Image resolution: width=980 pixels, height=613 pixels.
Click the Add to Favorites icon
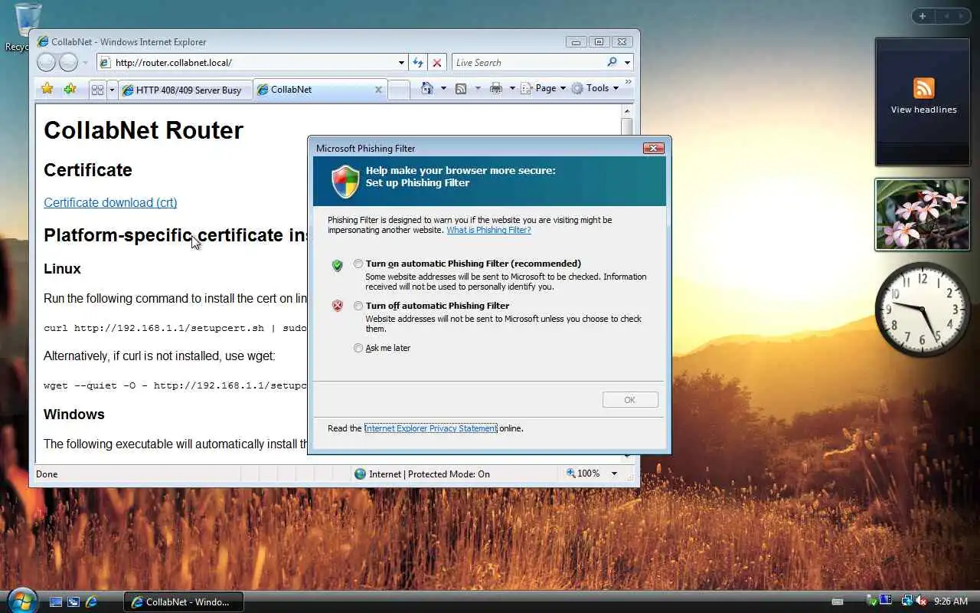[x=70, y=89]
